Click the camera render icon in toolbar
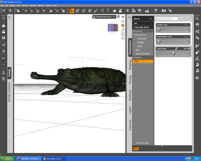Viewport: 201px width, 161px height. click(x=163, y=11)
